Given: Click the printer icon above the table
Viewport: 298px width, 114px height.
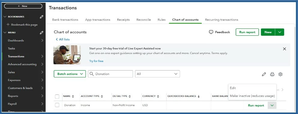Looking at the screenshot, I should 272,74.
